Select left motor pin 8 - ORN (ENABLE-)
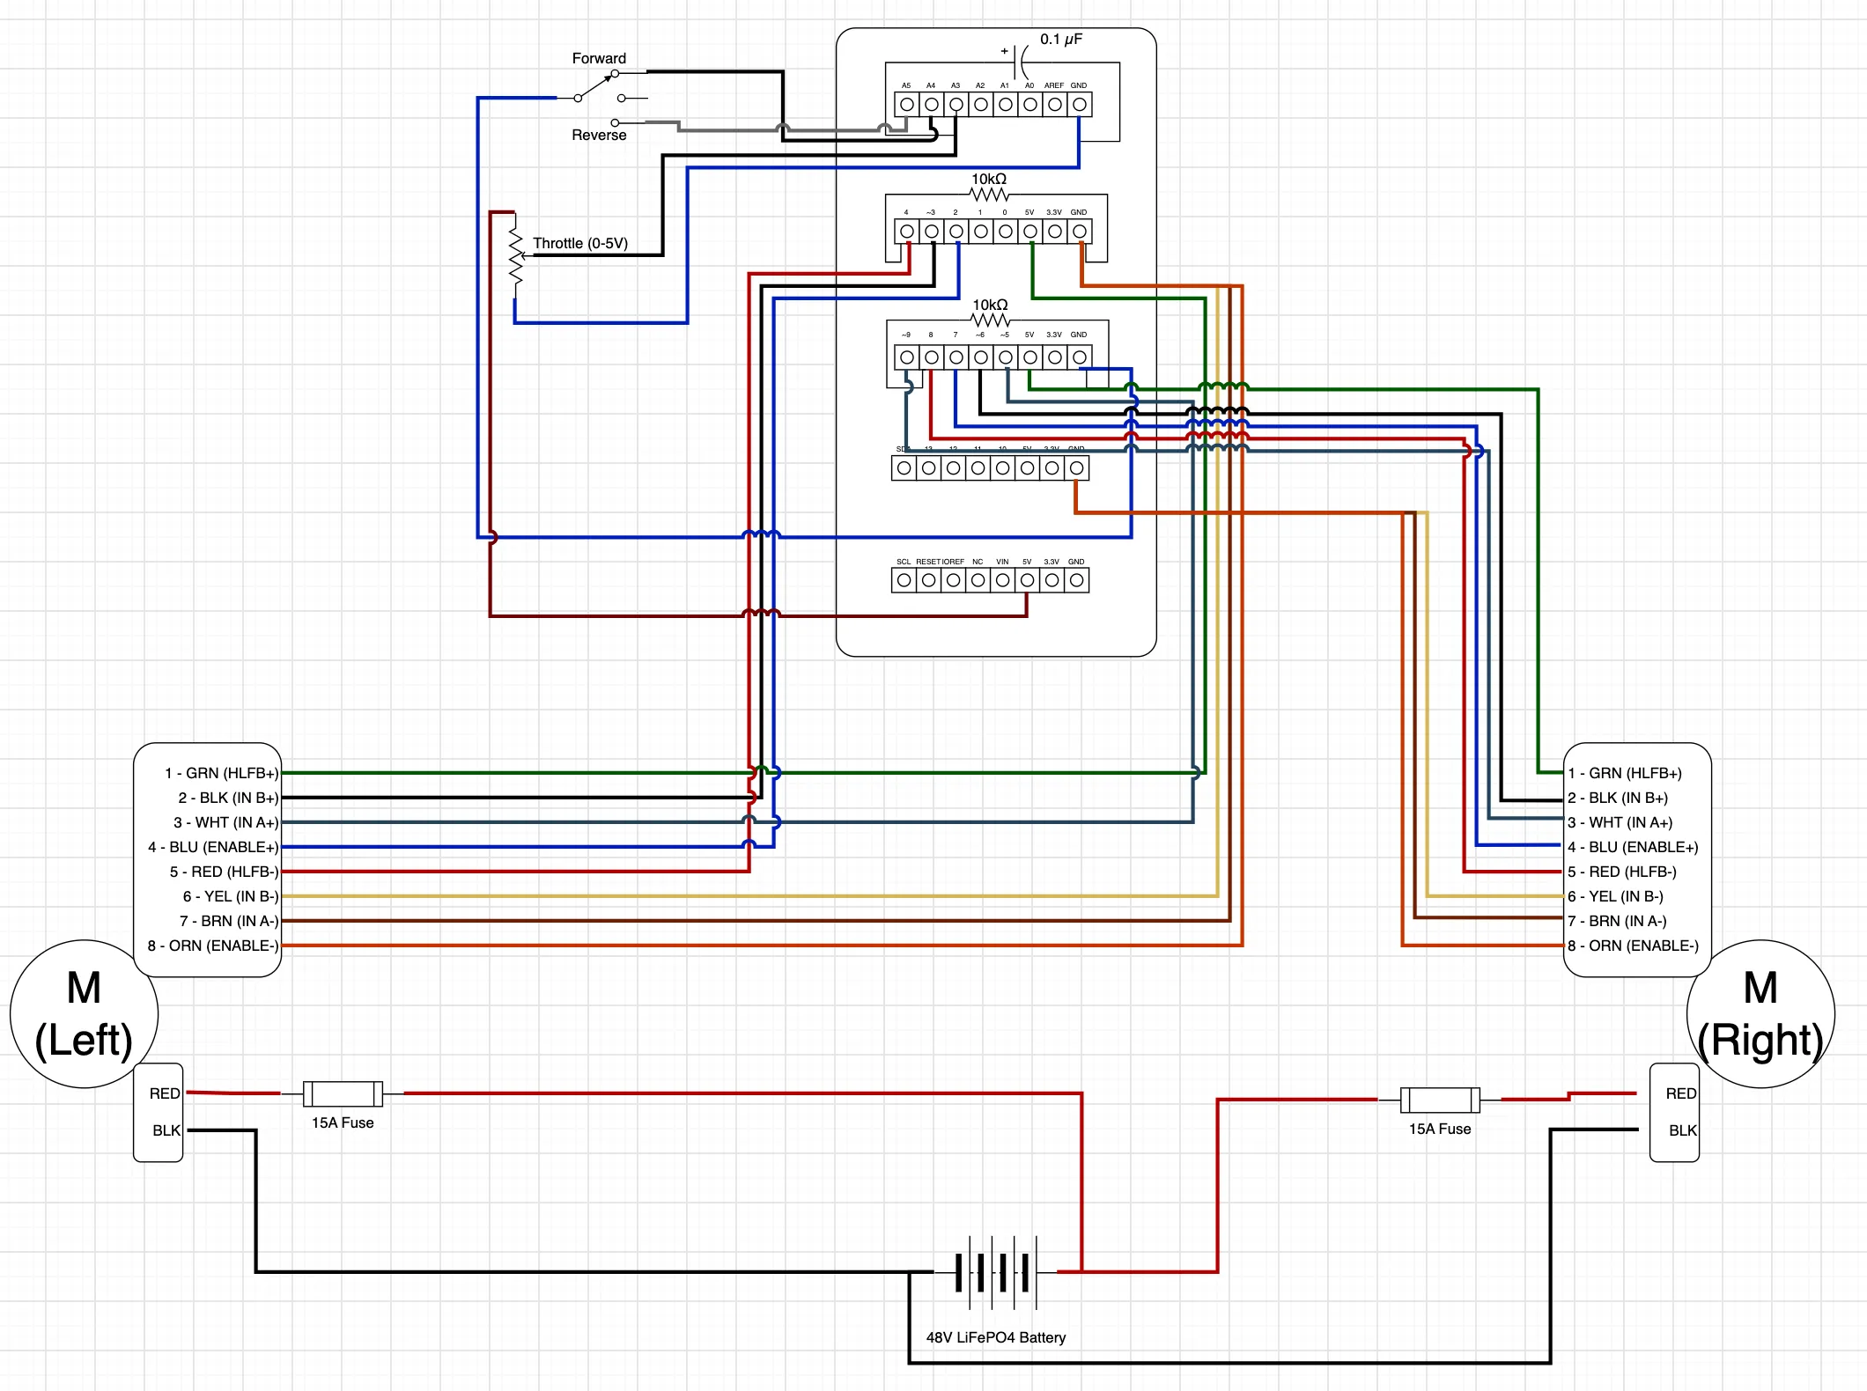 click(213, 946)
